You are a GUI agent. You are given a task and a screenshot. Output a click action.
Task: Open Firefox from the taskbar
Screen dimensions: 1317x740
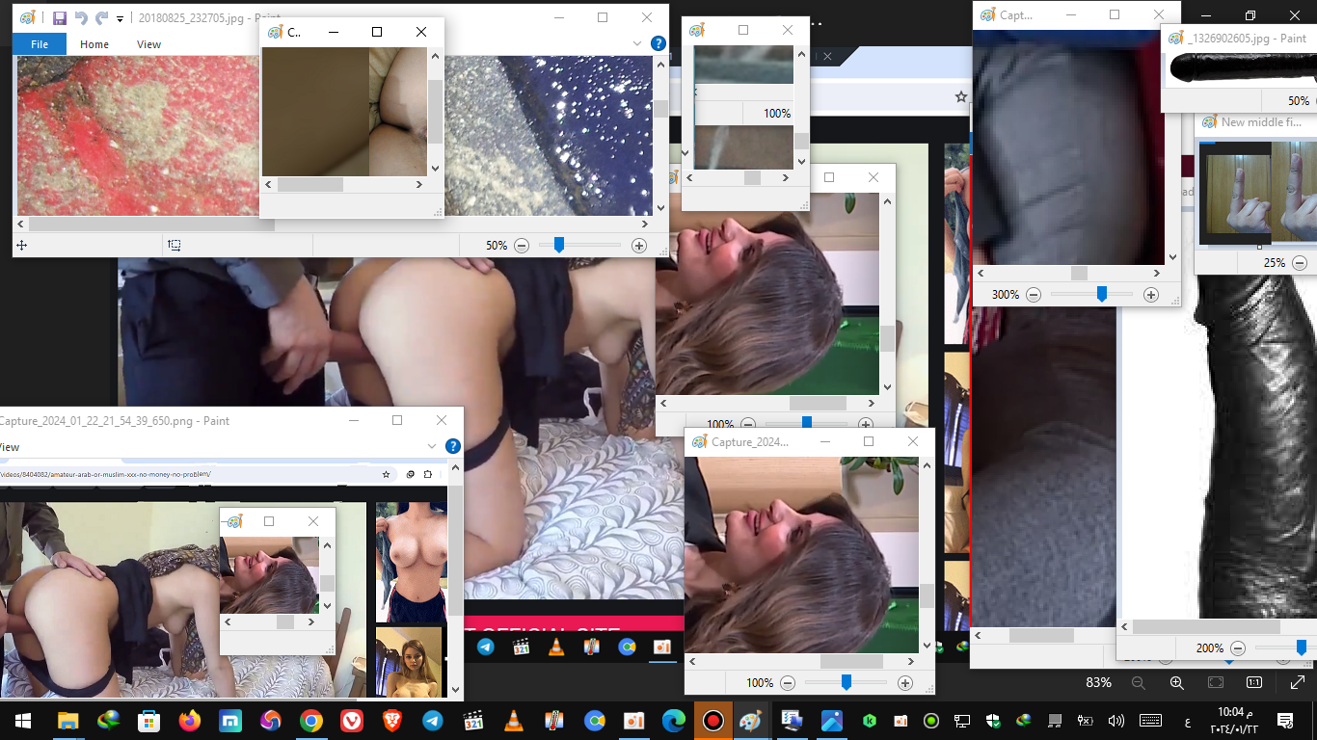[x=189, y=721]
